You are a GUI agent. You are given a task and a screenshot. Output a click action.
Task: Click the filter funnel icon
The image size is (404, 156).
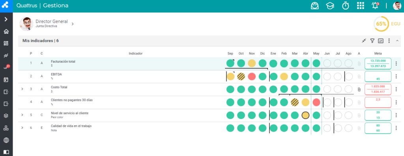[x=372, y=41]
